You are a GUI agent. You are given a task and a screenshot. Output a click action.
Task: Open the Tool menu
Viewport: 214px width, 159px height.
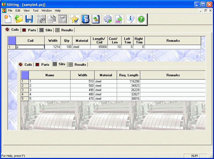tap(35, 11)
